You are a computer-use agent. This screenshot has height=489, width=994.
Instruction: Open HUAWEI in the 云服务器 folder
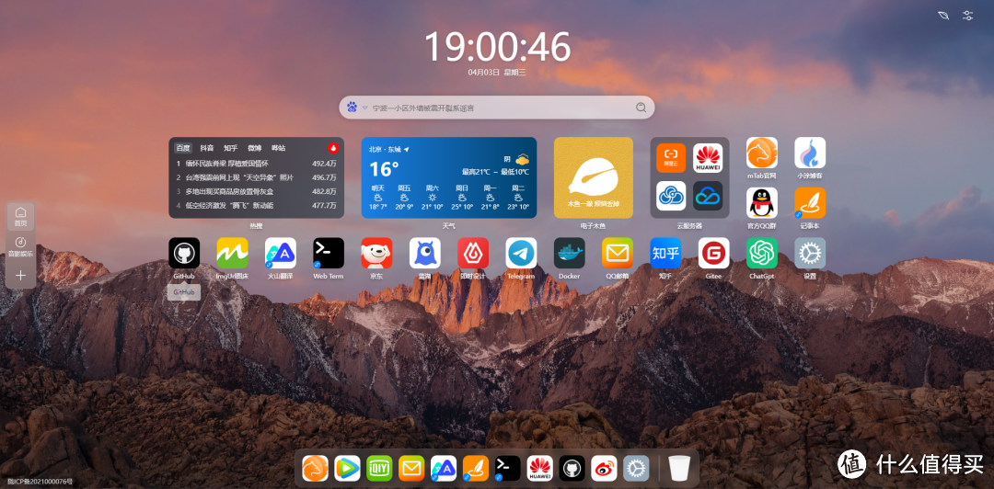708,158
